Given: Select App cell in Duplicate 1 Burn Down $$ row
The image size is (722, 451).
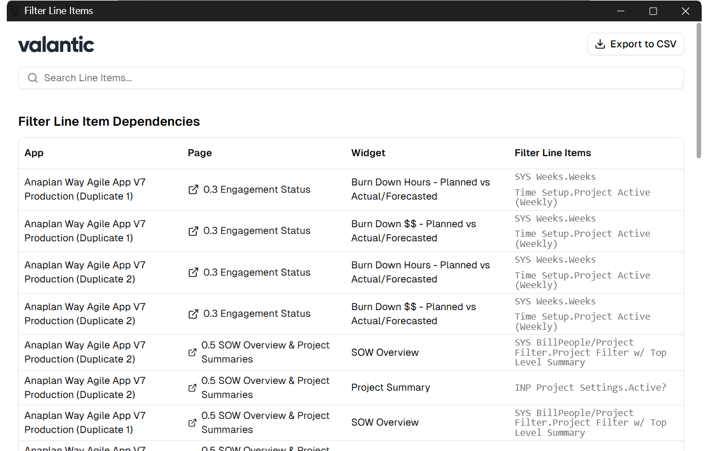Looking at the screenshot, I should coord(85,231).
